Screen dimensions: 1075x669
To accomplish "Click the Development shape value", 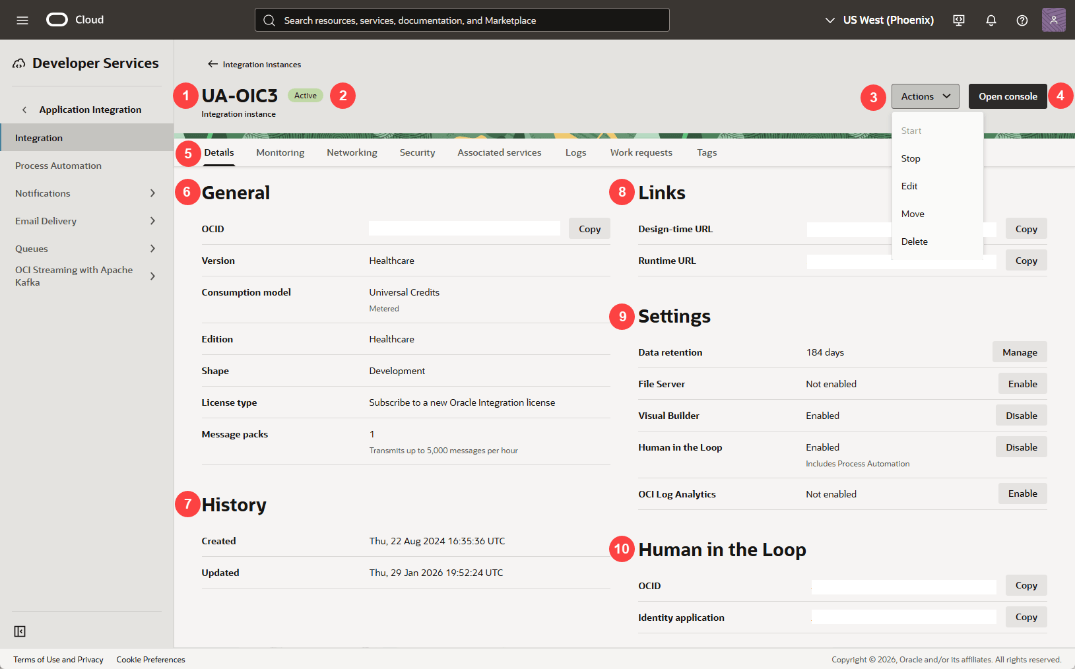I will [x=397, y=371].
